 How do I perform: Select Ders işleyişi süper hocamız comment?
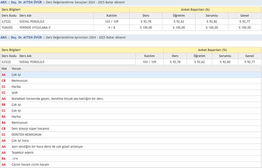coord(131,129)
